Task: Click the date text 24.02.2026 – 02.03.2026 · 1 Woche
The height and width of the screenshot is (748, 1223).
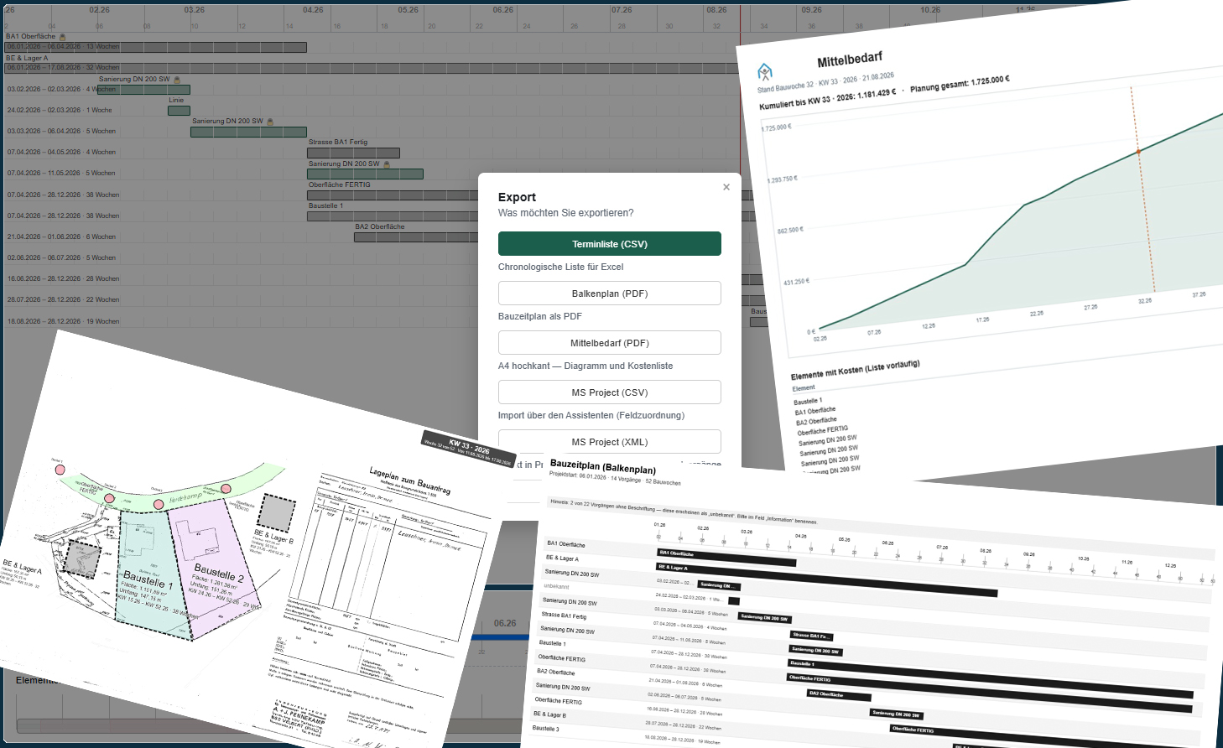Action: point(60,111)
